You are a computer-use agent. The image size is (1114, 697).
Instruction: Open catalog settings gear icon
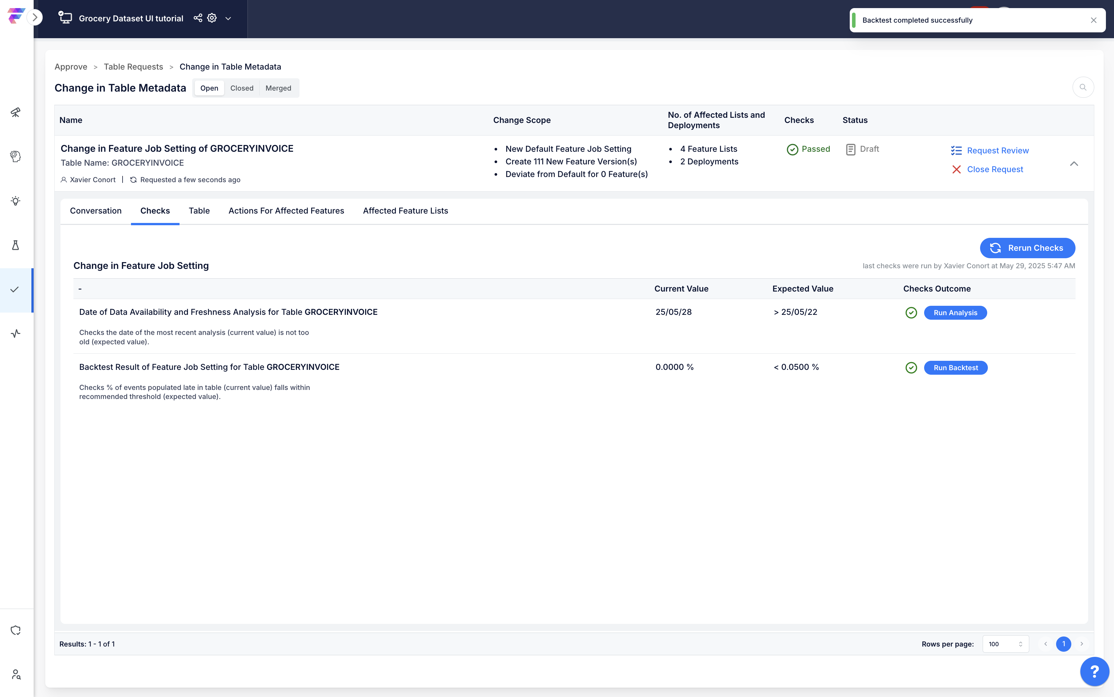(212, 18)
